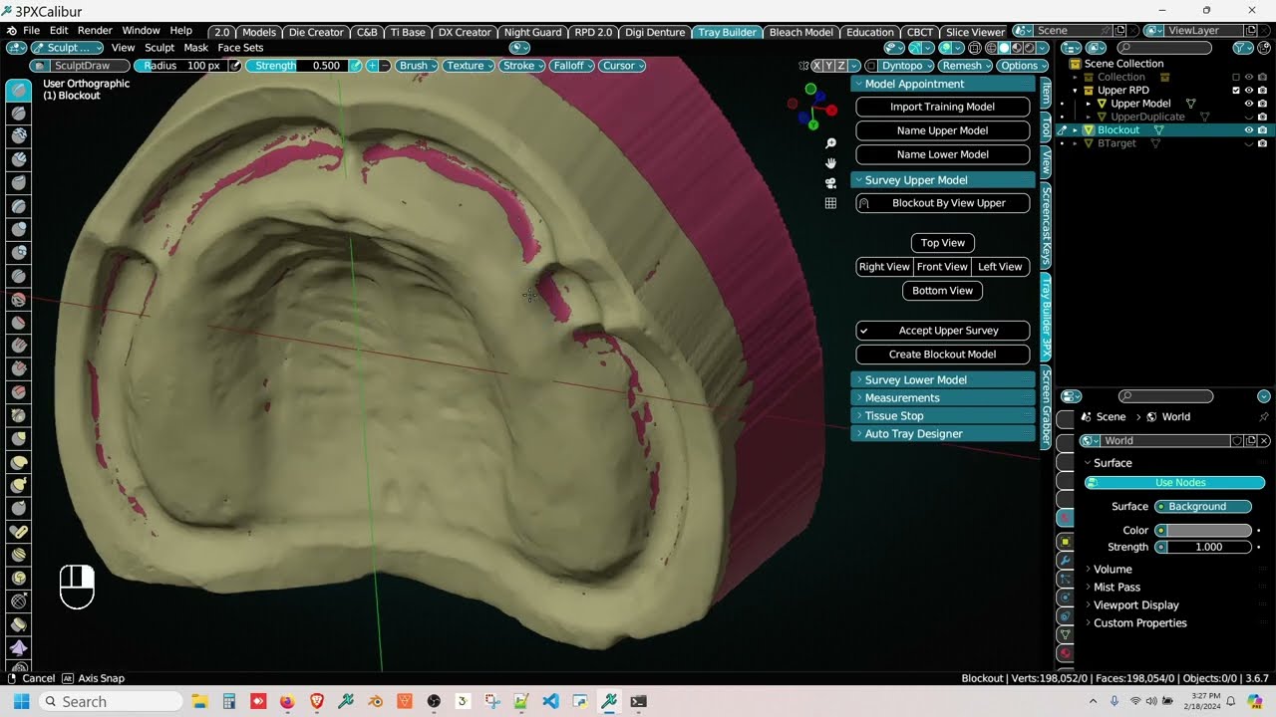Viewport: 1276px width, 717px height.
Task: Hide Upper Model with its eye icon
Action: tap(1249, 104)
